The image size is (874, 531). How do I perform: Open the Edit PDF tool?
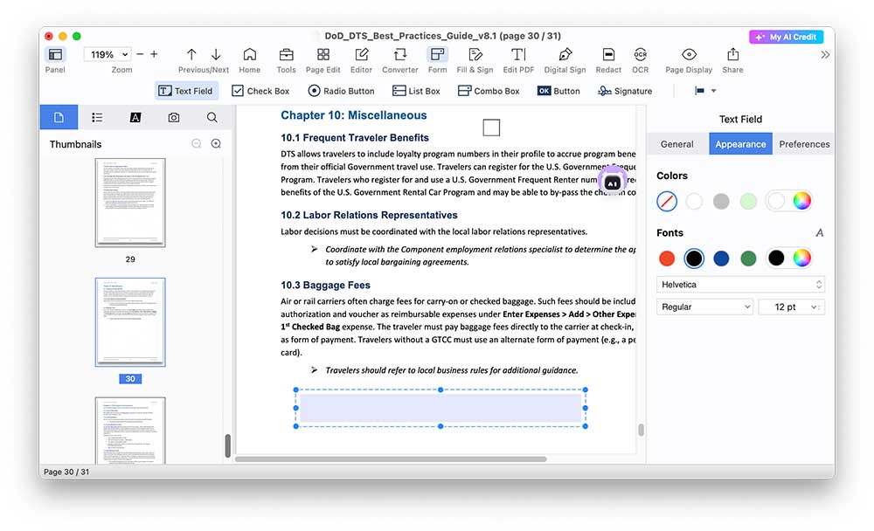(x=518, y=55)
